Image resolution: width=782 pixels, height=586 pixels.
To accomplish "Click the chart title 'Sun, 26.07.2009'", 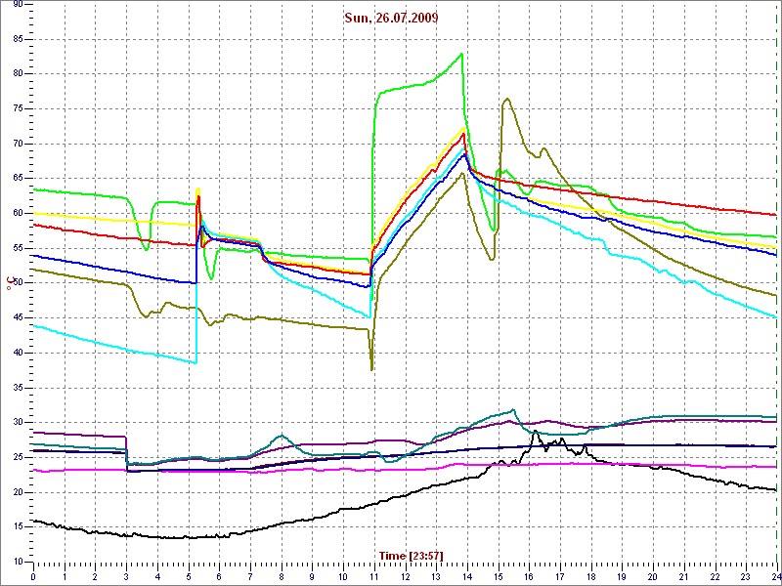I will coord(392,19).
